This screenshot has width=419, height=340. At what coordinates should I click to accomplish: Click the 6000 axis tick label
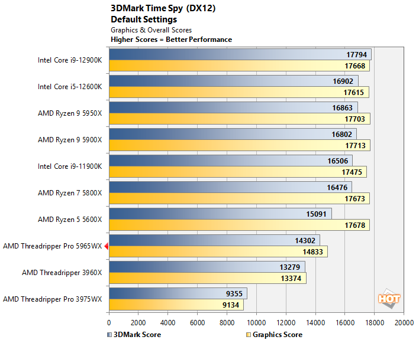(197, 323)
